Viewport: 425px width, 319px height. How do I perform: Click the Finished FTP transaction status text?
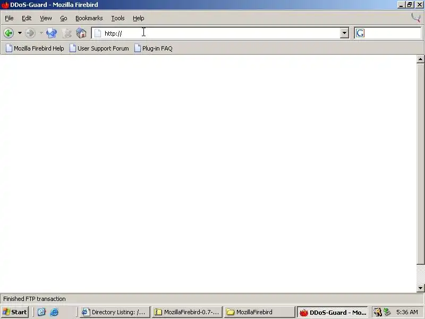[35, 299]
